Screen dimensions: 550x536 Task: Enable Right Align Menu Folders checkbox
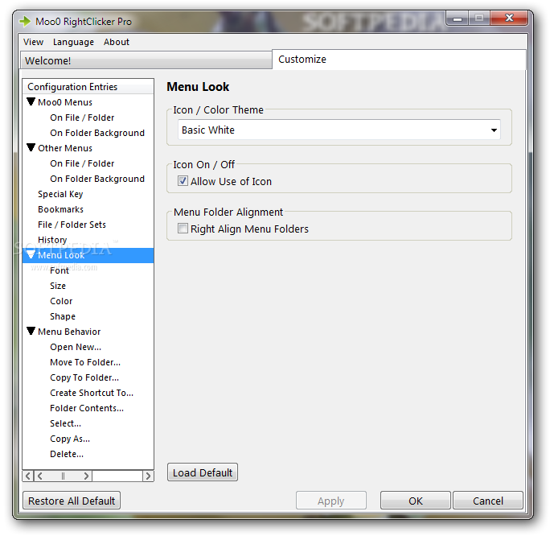pos(183,229)
